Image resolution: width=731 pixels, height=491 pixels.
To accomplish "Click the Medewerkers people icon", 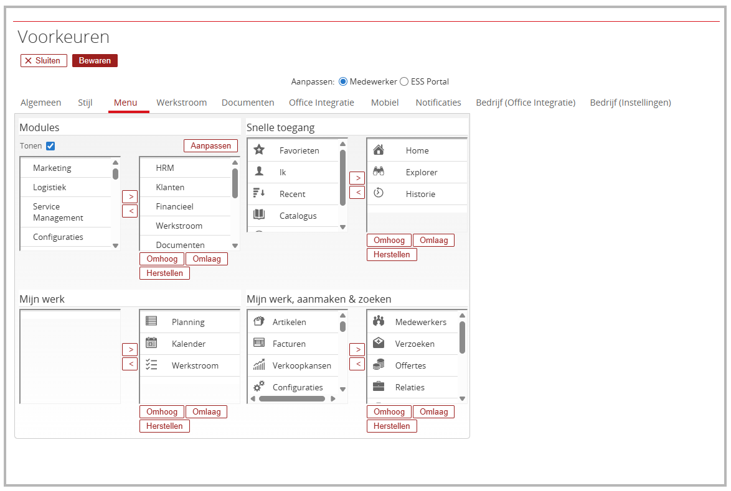I will [x=378, y=321].
